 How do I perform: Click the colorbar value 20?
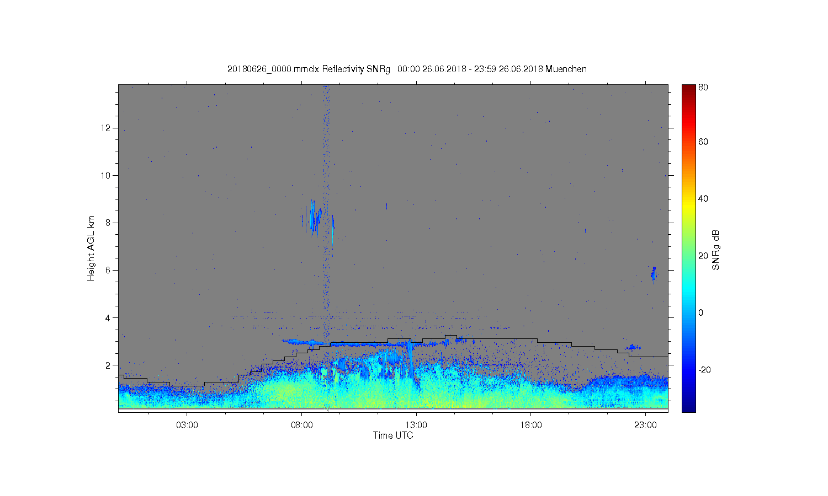pos(703,256)
